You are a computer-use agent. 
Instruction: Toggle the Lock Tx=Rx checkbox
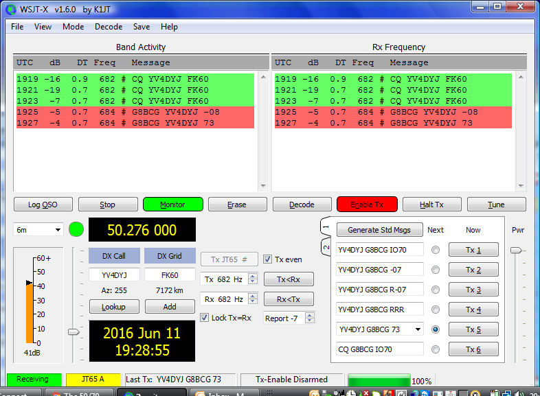pyautogui.click(x=204, y=317)
